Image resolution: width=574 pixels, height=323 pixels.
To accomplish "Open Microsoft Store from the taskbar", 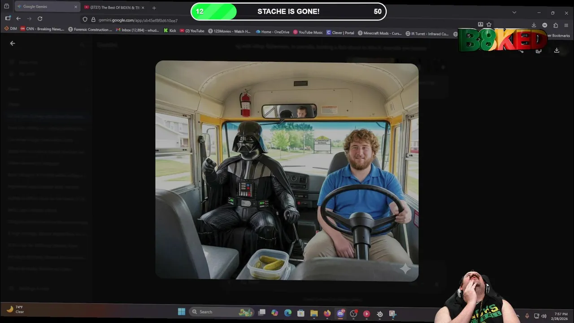I will click(301, 313).
